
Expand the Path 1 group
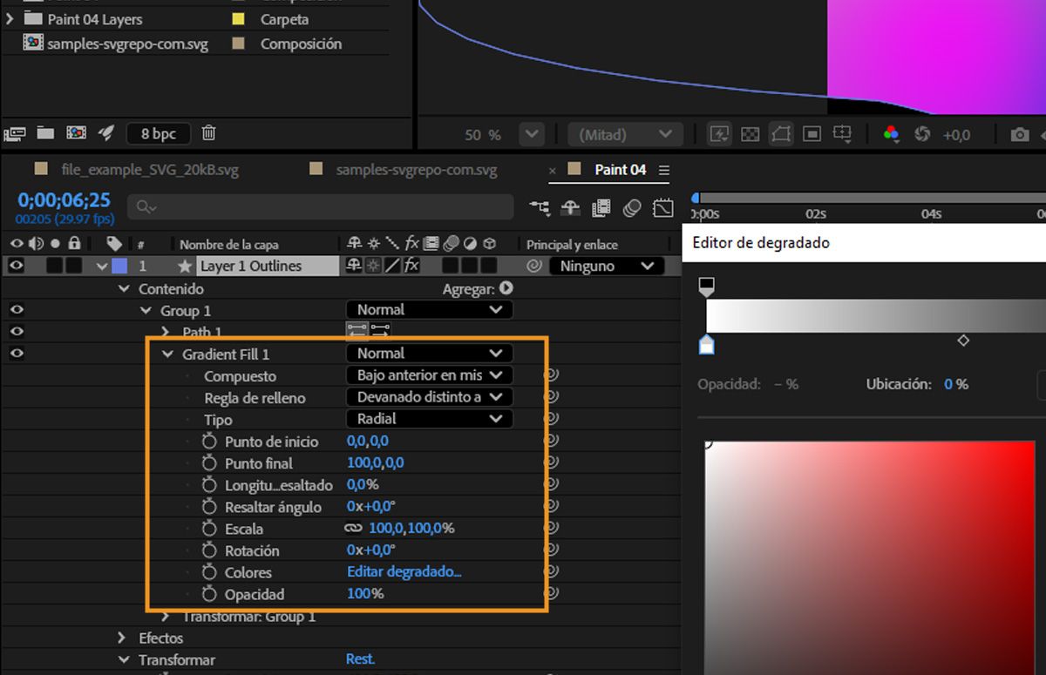pyautogui.click(x=166, y=332)
